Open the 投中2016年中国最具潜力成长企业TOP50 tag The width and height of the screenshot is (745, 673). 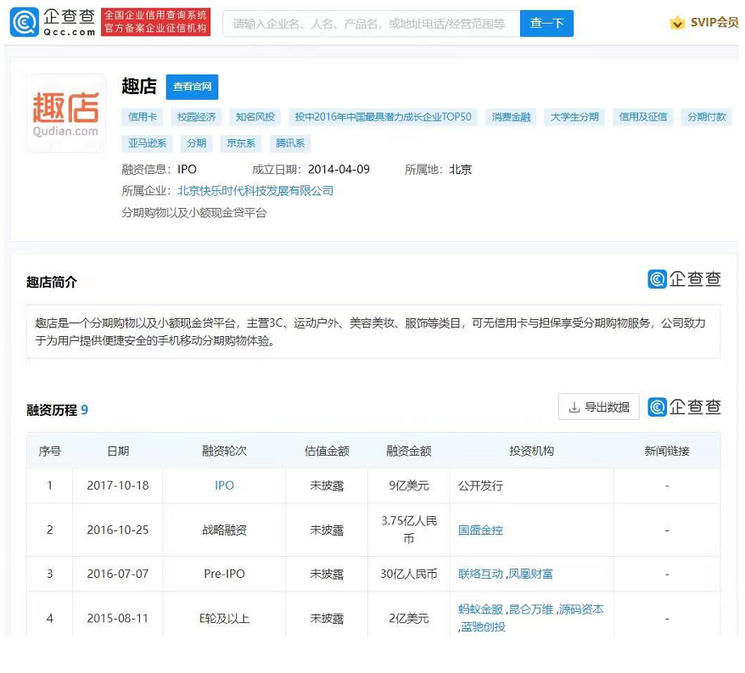pyautogui.click(x=383, y=117)
